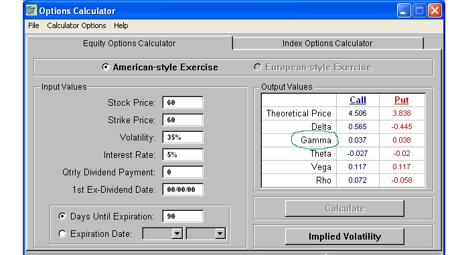Open the Calculator Options menu
The width and height of the screenshot is (458, 255).
[76, 25]
